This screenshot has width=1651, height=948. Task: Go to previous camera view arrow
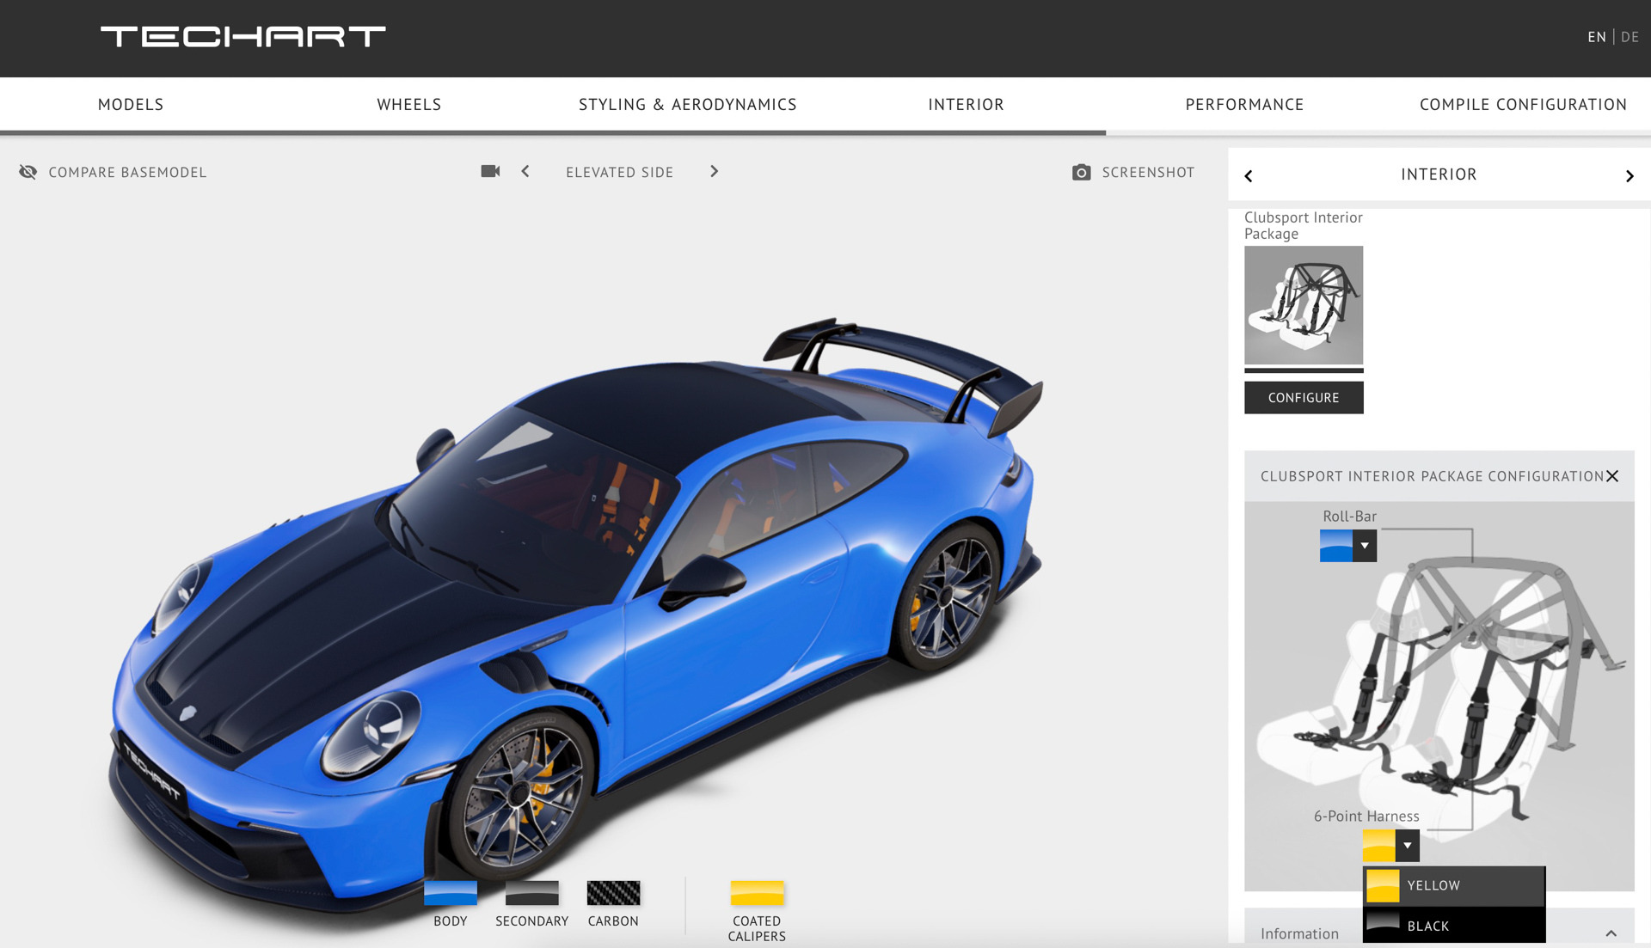[x=525, y=171]
